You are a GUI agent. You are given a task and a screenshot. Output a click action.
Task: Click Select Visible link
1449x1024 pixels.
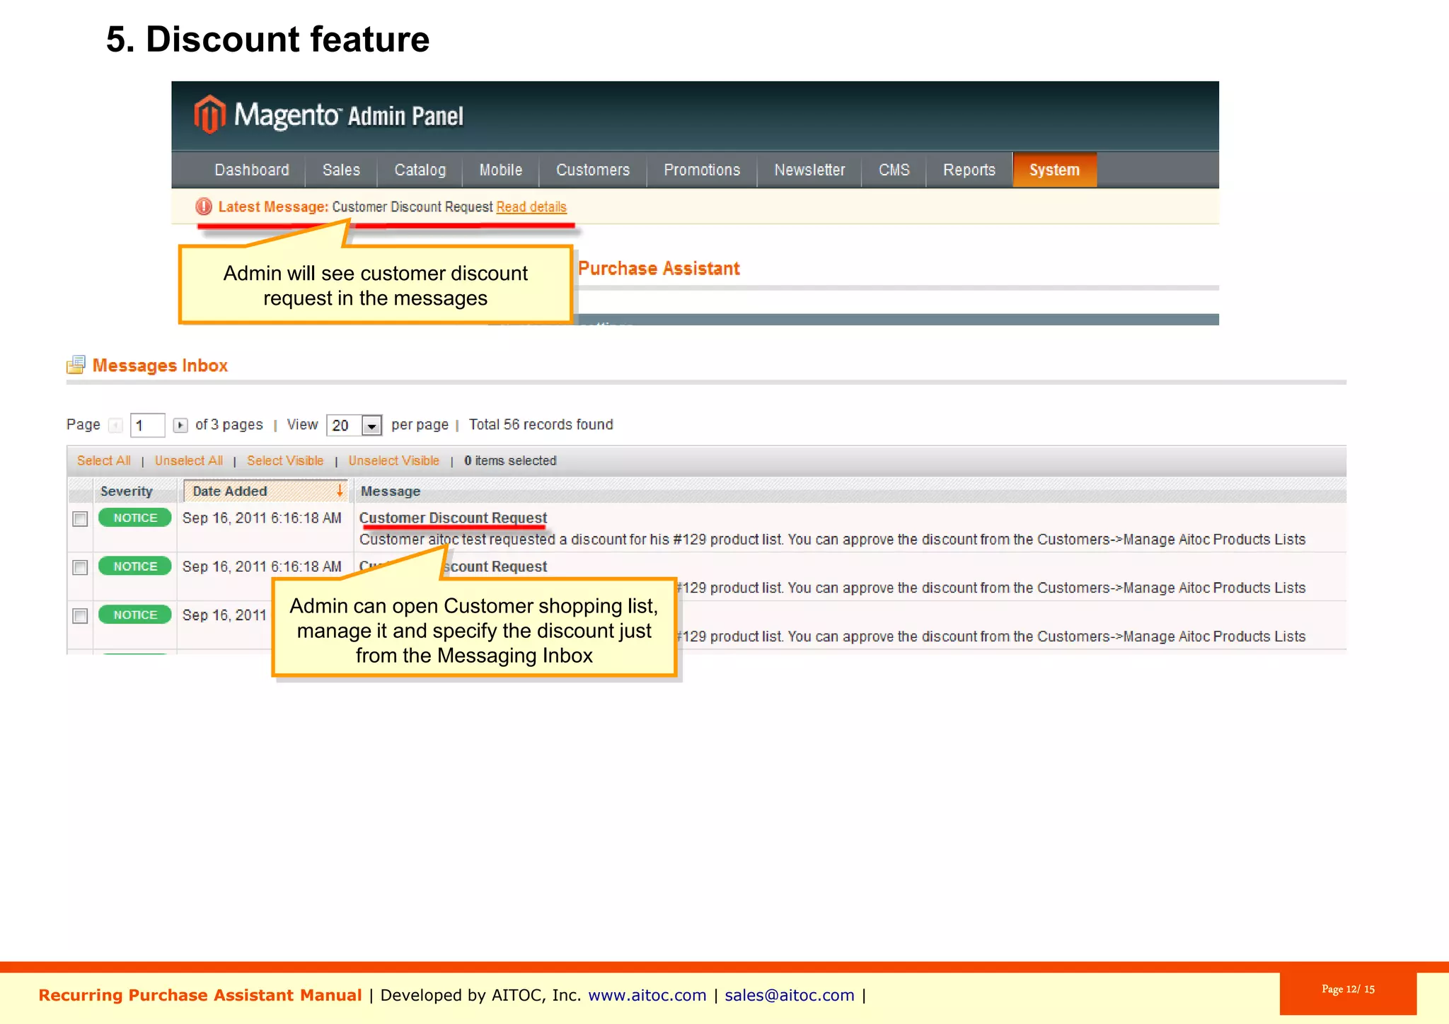285,460
